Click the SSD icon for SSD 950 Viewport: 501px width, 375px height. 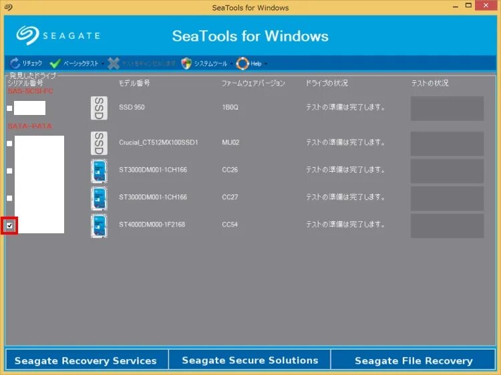(99, 108)
